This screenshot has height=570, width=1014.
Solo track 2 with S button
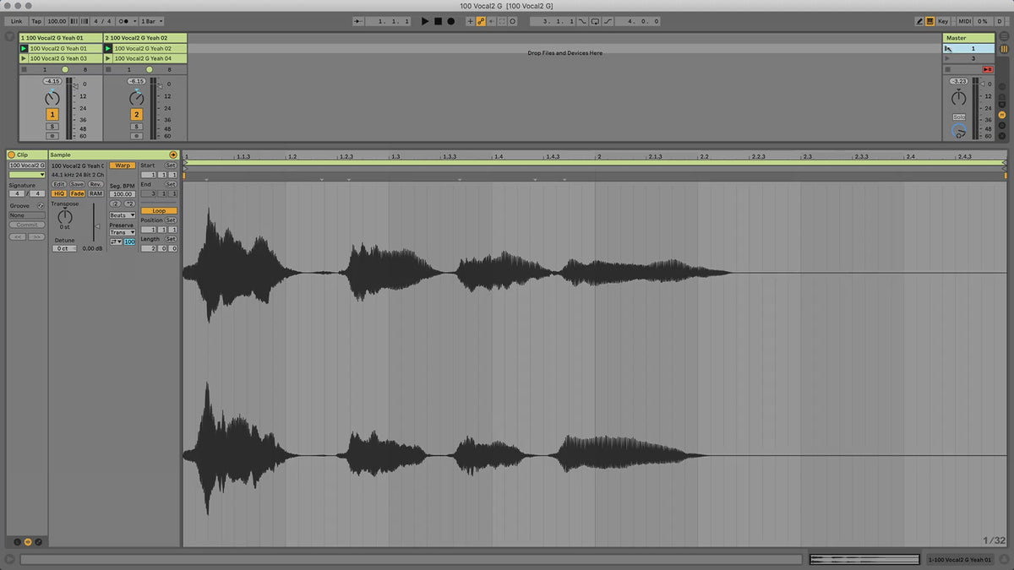(x=137, y=127)
